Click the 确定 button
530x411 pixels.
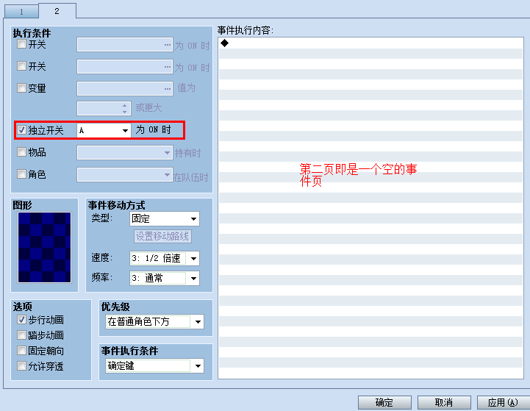point(384,403)
